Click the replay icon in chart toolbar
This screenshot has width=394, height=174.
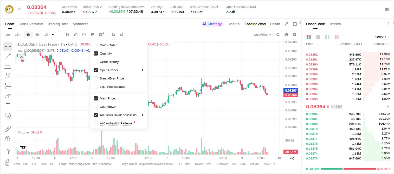[x=84, y=35]
